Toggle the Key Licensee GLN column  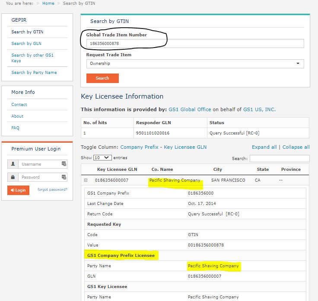point(185,147)
